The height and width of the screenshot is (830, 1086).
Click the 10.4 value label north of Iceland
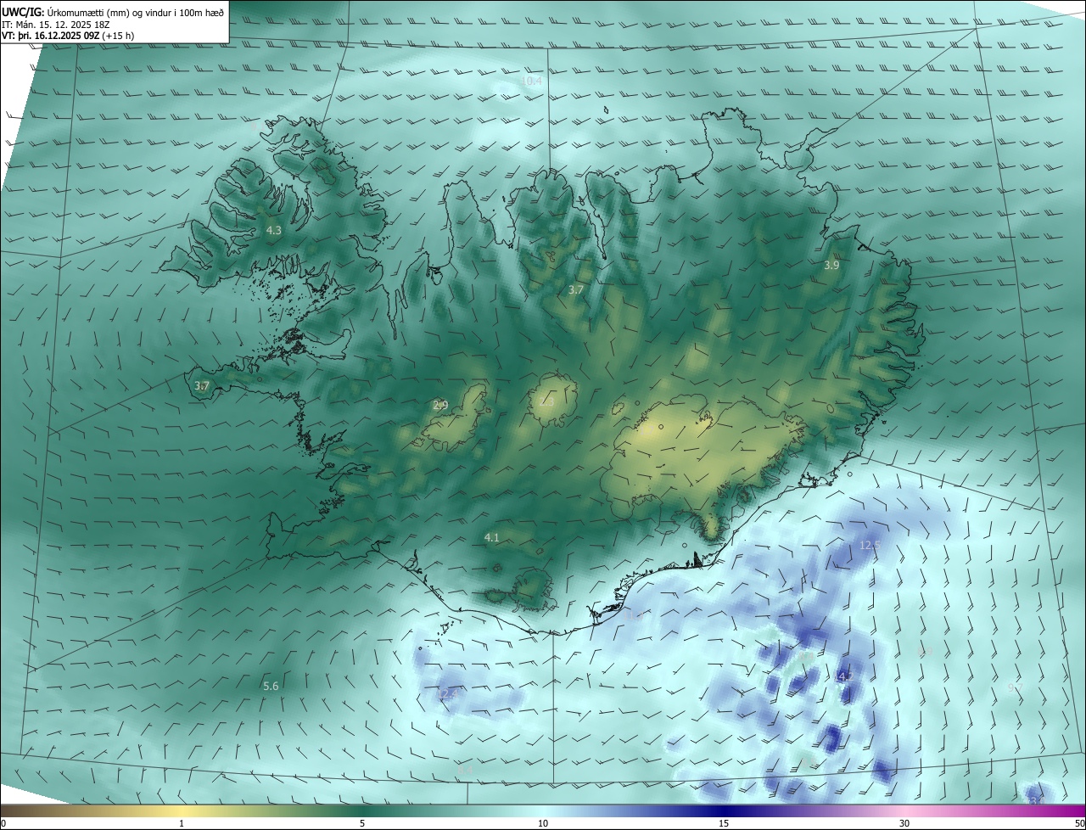tap(532, 81)
